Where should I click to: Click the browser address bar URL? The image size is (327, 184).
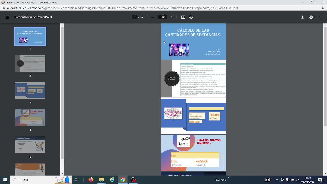[123, 8]
